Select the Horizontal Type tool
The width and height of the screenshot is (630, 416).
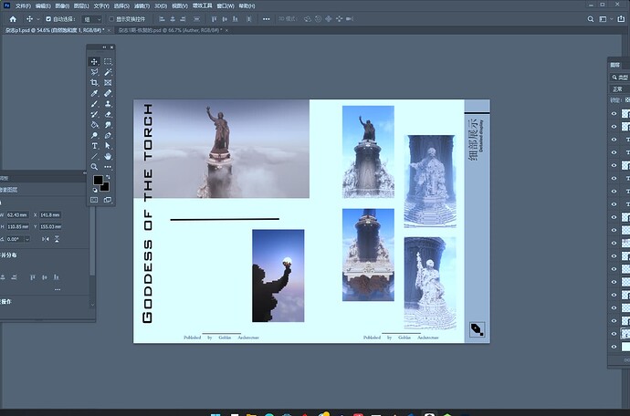point(94,146)
